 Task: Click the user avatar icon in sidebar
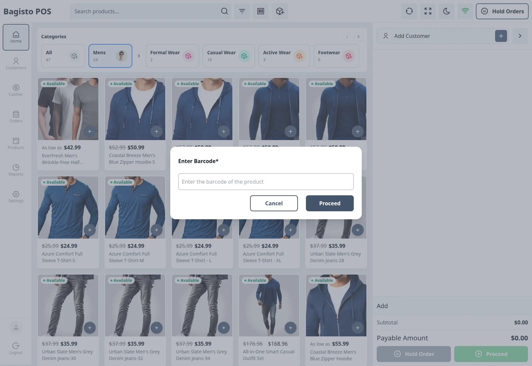tap(16, 328)
